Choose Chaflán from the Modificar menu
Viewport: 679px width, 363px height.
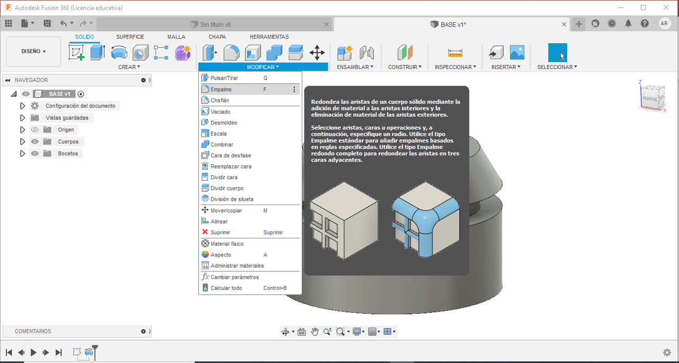coord(249,101)
